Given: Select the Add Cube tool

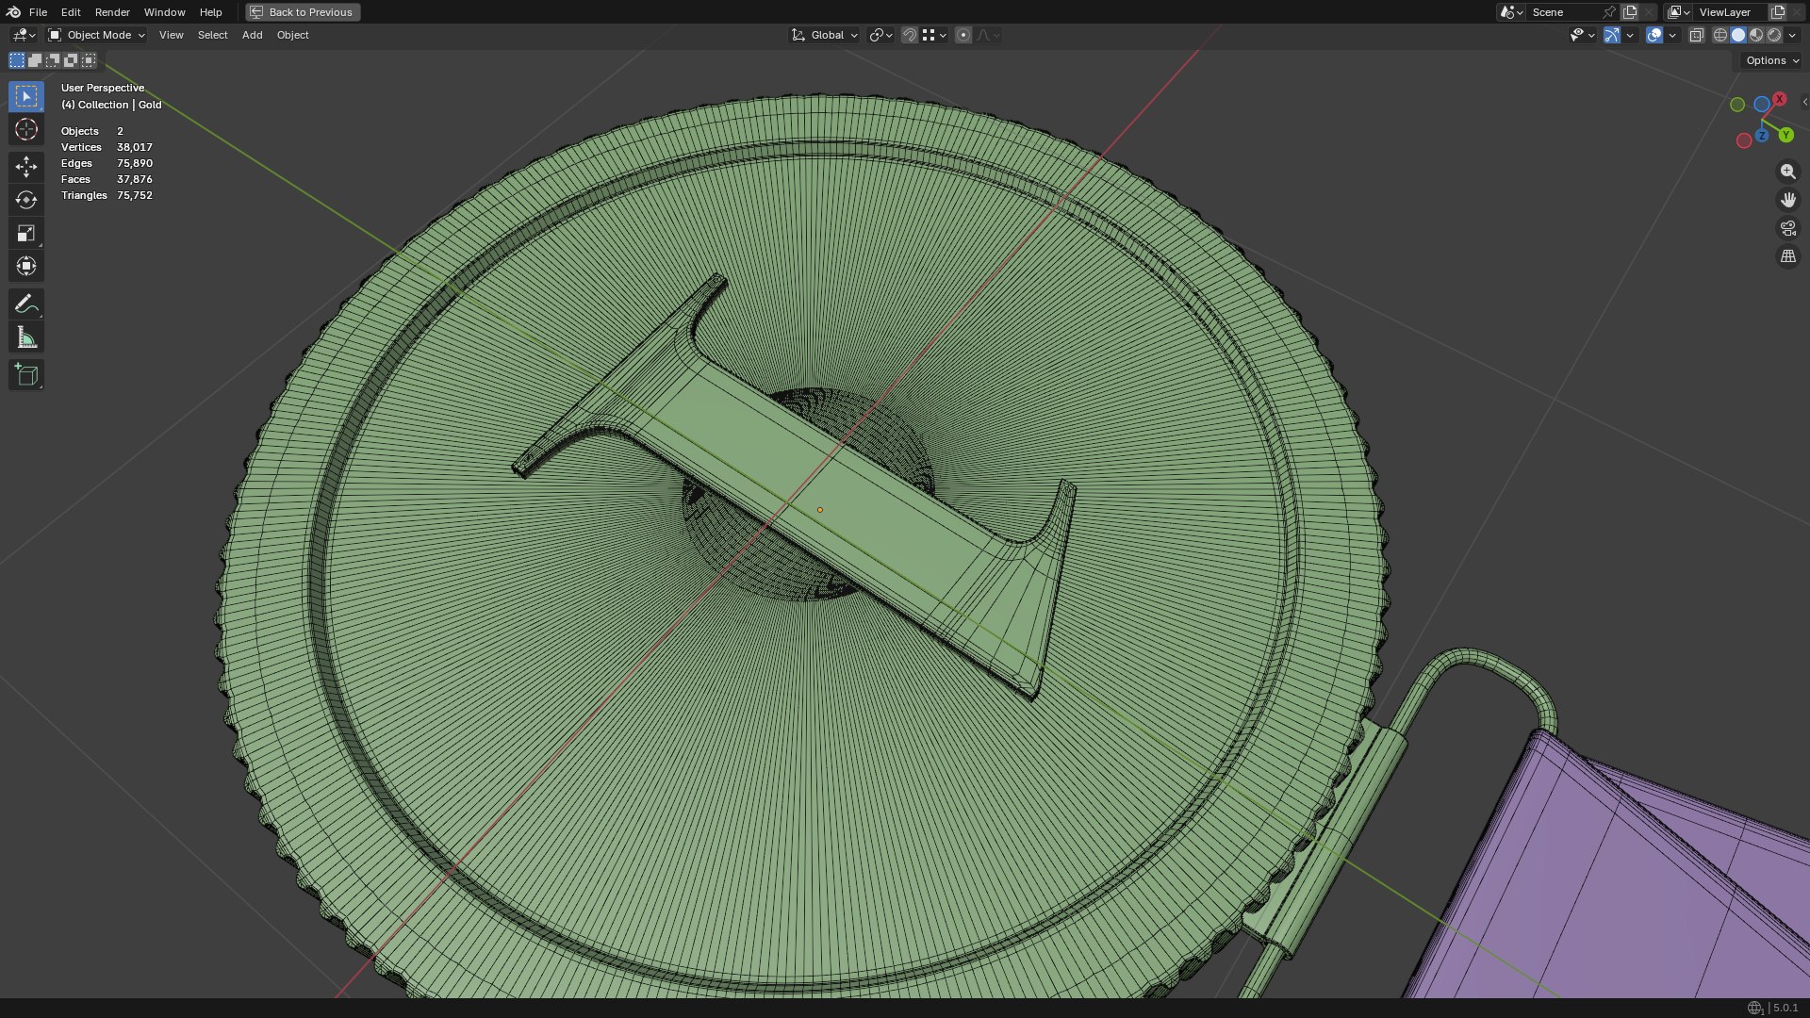Looking at the screenshot, I should (x=26, y=375).
